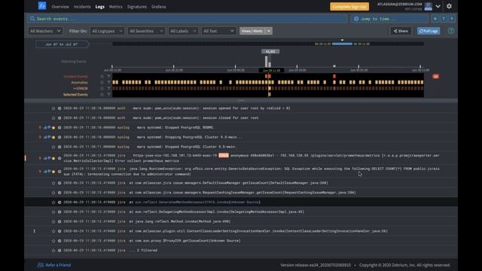This screenshot has width=482, height=271.
Task: Click thumbs-up icon on java.lang.RuntimeException row
Action: coord(45,172)
